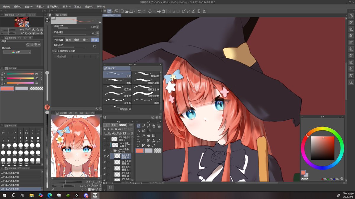355x199 pixels.
Task: Select the Balloon tool
Action: [138, 145]
